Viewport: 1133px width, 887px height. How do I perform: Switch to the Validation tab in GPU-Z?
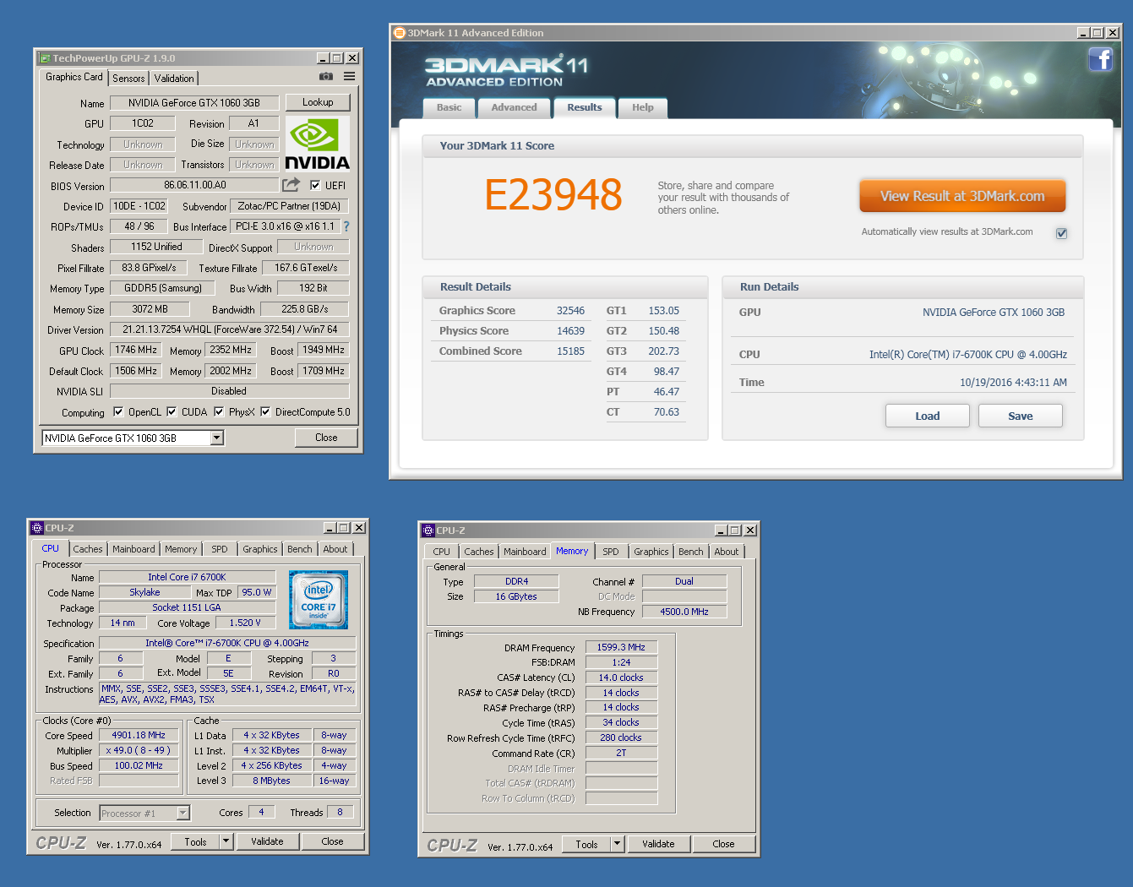174,78
